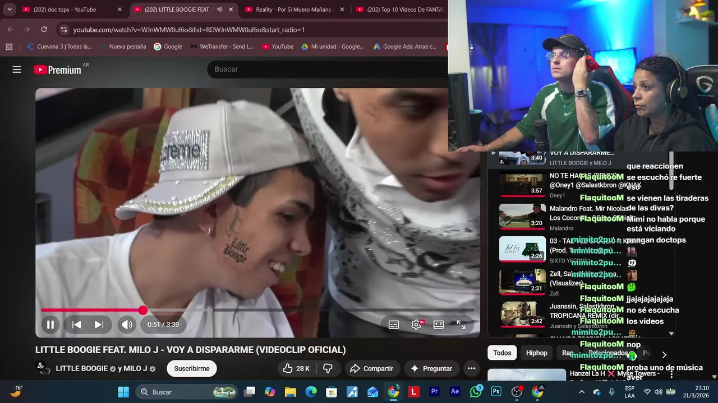This screenshot has width=718, height=403.
Task: Focus the YouTube Buscar search field
Action: point(328,69)
